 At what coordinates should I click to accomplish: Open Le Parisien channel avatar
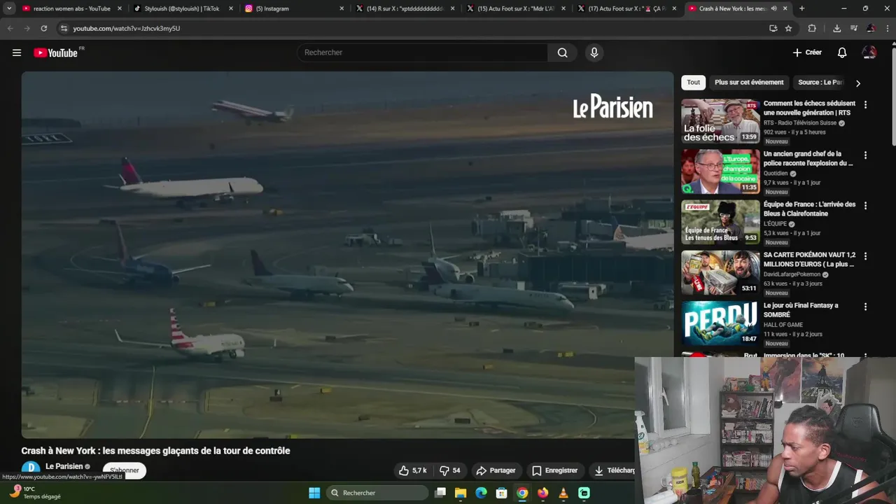point(30,469)
